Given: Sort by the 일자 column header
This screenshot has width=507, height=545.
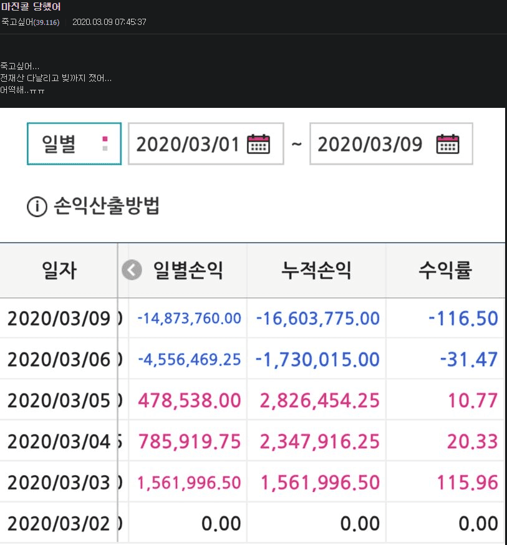Looking at the screenshot, I should tap(59, 271).
